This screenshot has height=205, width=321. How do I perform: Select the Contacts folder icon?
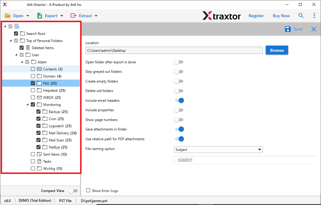39,69
